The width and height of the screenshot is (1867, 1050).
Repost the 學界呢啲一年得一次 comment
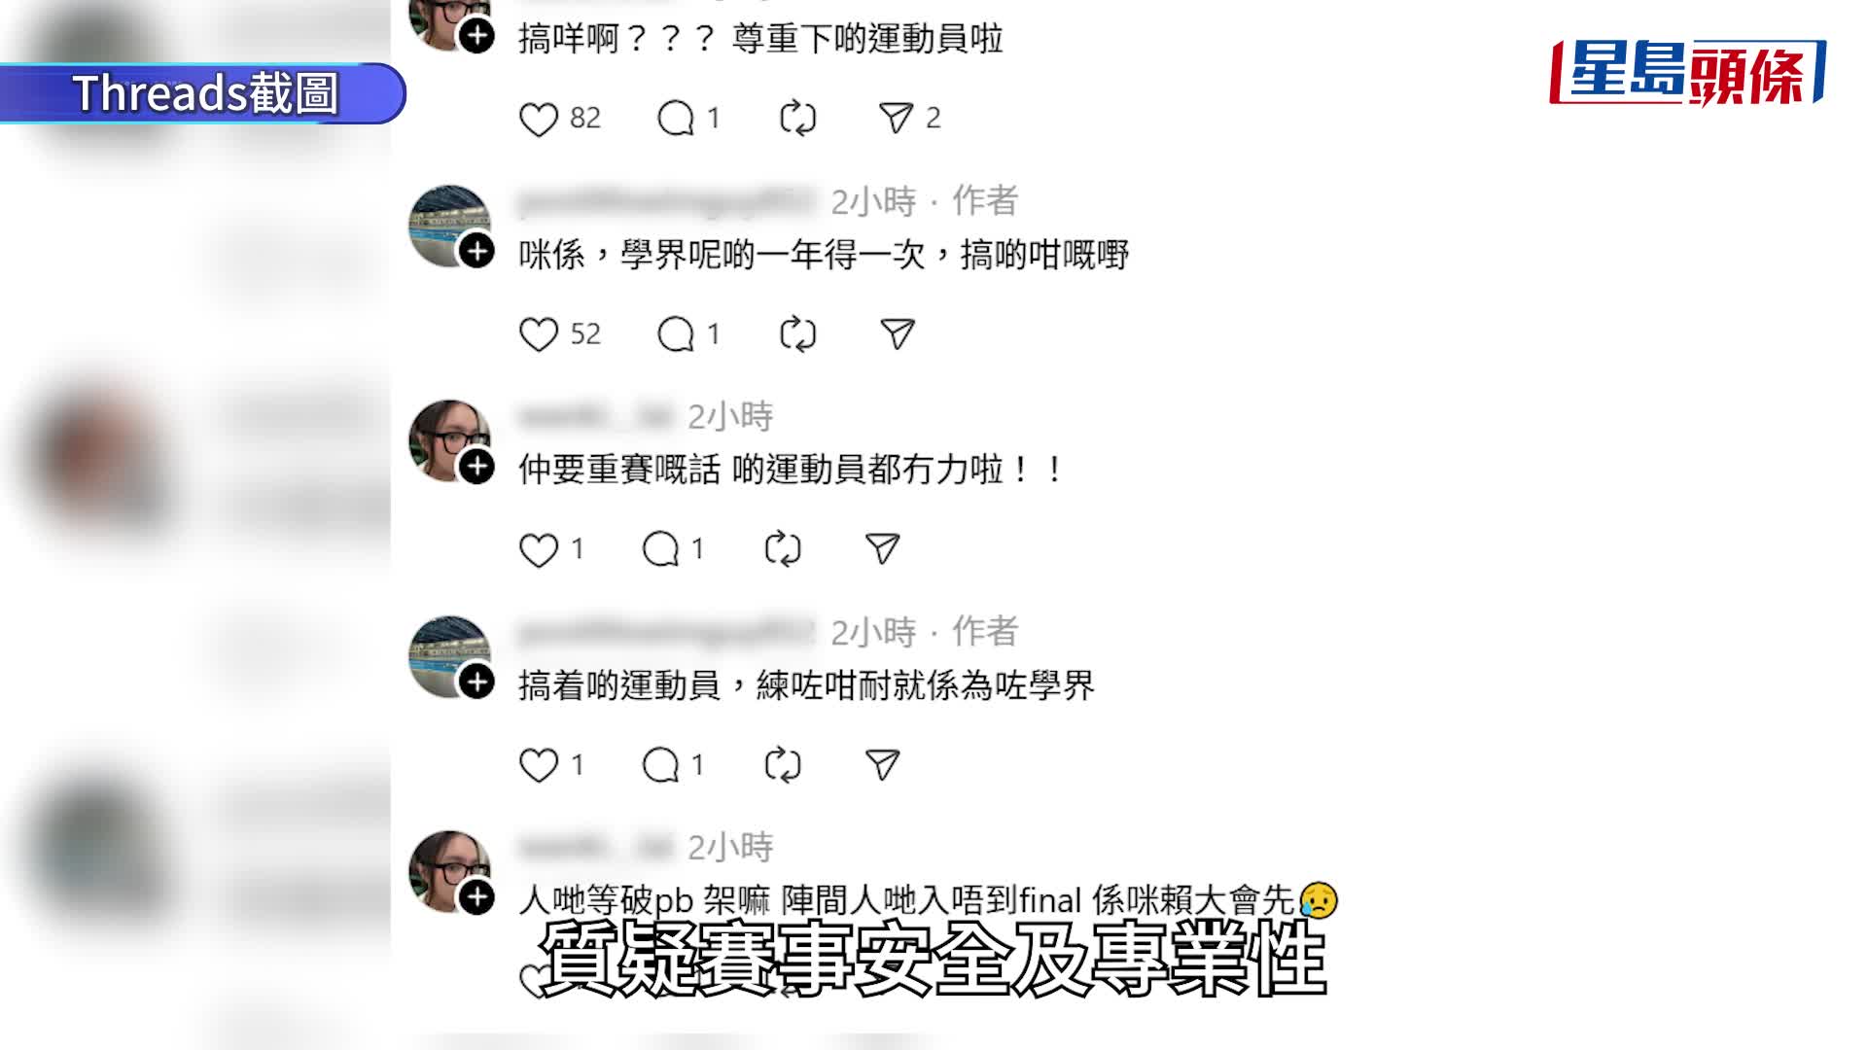pyautogui.click(x=797, y=334)
